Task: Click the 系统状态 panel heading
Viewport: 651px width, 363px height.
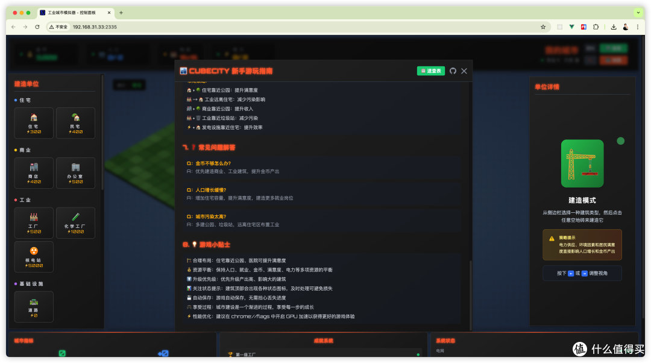Action: coord(445,341)
